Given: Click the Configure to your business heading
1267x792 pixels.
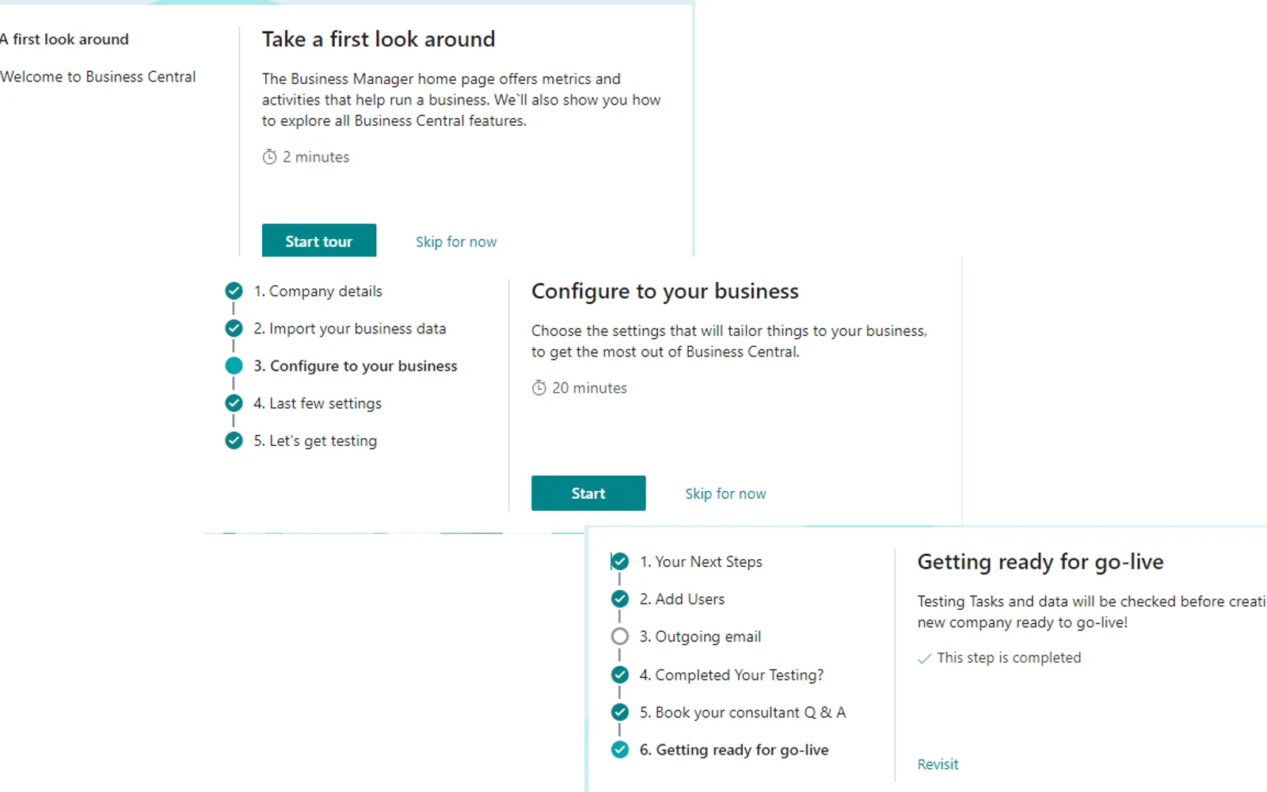Looking at the screenshot, I should (x=665, y=291).
